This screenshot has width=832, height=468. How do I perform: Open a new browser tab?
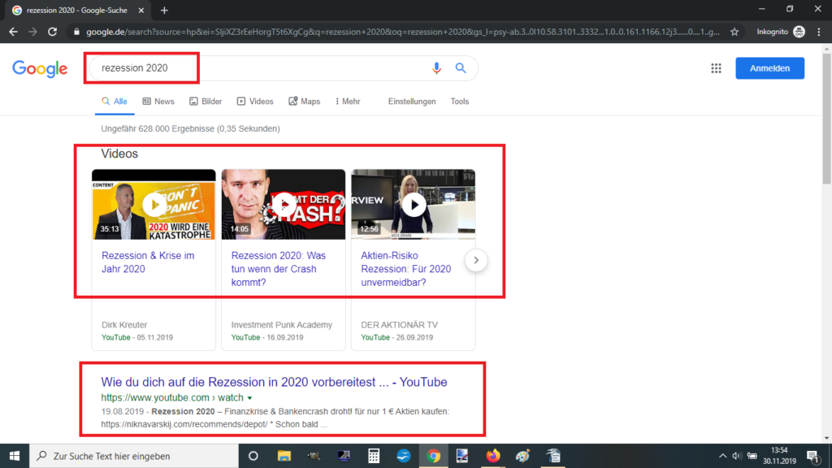[x=164, y=10]
